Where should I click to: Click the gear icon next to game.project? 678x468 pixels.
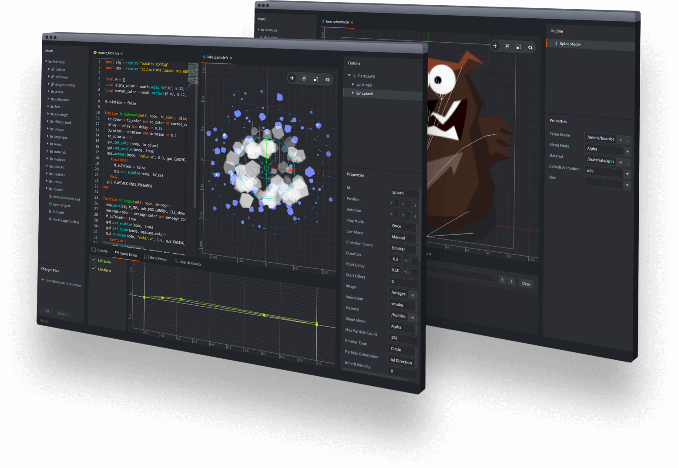50,205
